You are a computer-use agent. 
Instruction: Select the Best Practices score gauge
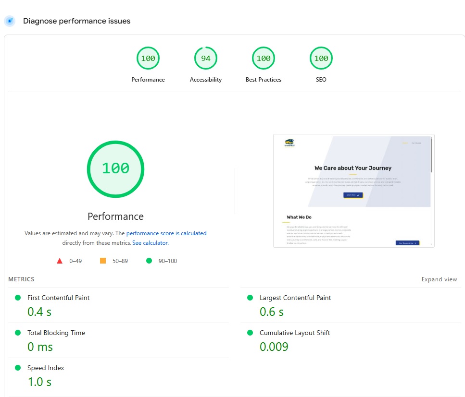tap(264, 59)
